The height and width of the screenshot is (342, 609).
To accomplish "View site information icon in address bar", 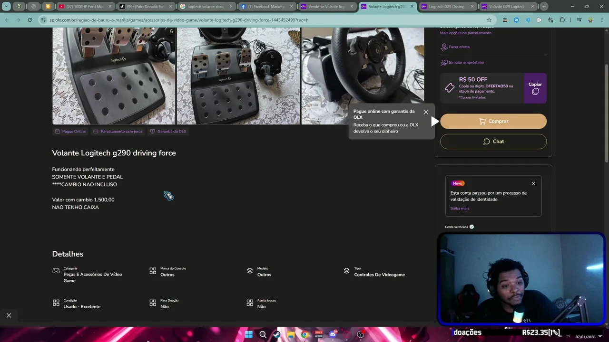I will click(x=44, y=20).
